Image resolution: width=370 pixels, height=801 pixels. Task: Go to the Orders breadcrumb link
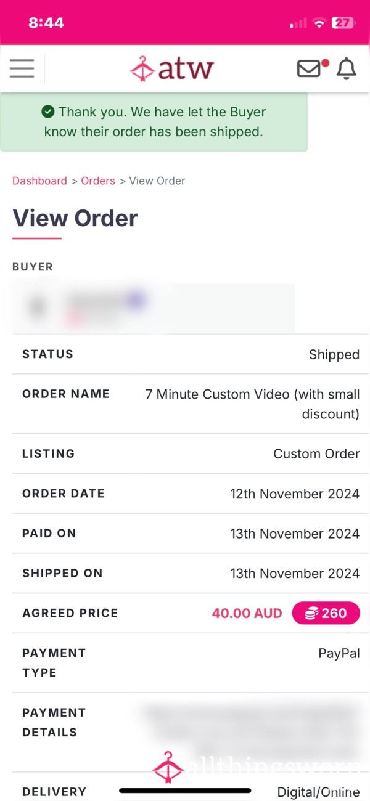[98, 181]
